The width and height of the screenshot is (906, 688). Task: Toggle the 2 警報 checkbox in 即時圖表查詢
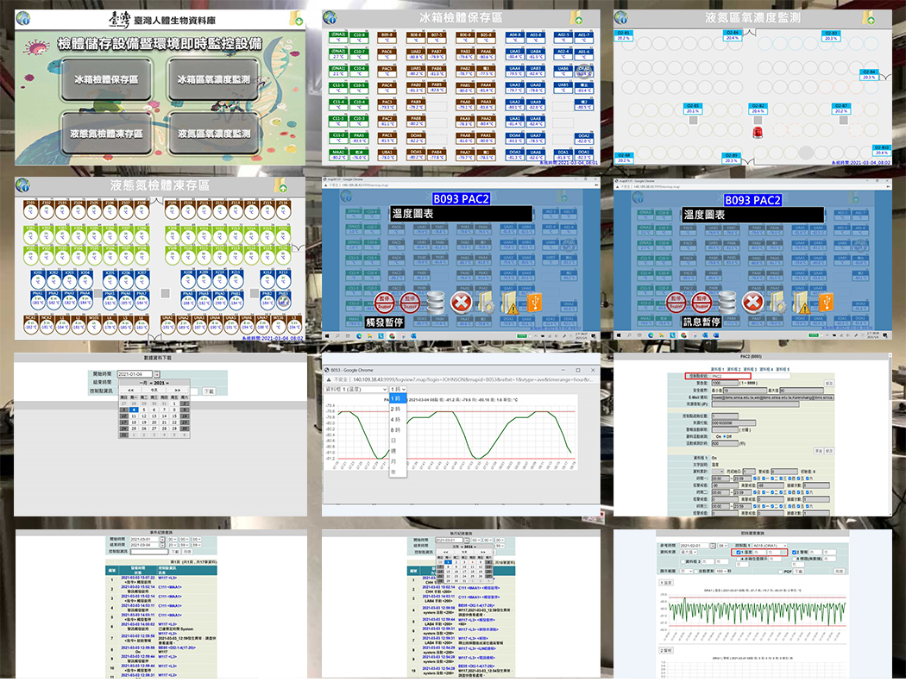click(795, 553)
